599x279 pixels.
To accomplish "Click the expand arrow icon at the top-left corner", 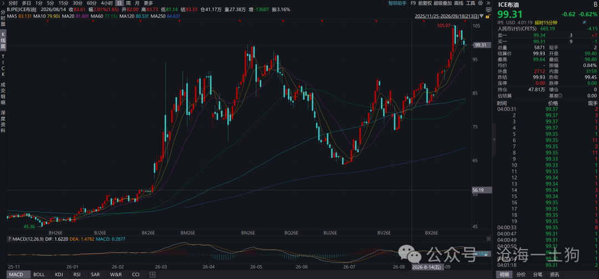I will tap(3, 3).
